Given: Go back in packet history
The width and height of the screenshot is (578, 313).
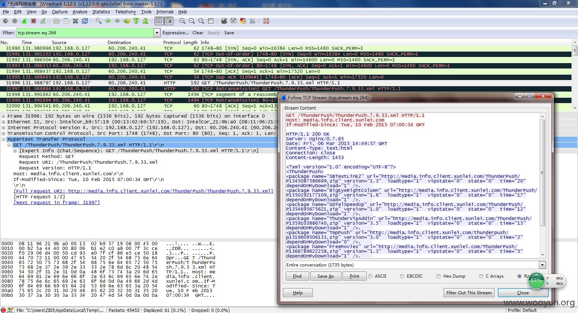Looking at the screenshot, I should point(108,21).
